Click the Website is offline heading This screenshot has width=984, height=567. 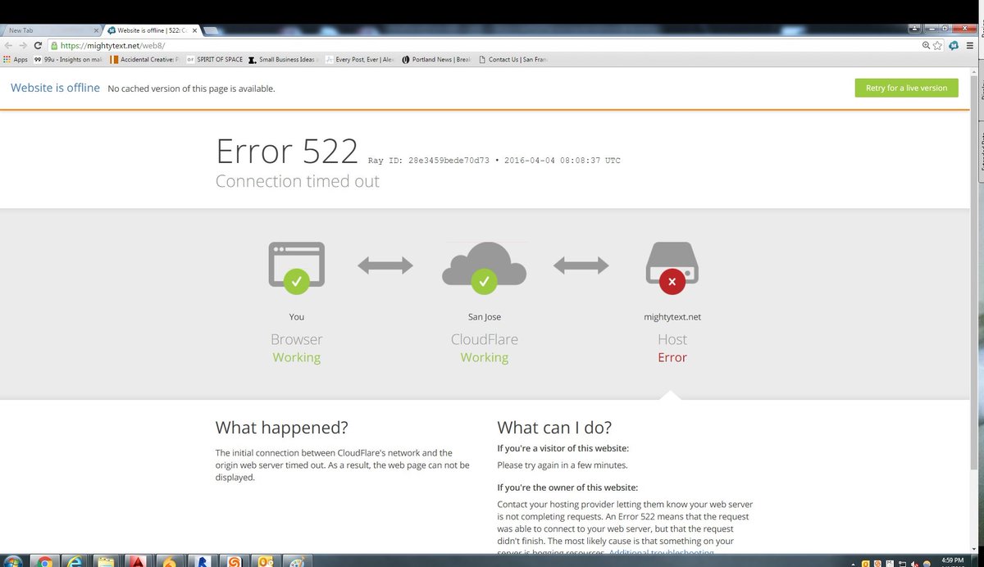tap(55, 88)
